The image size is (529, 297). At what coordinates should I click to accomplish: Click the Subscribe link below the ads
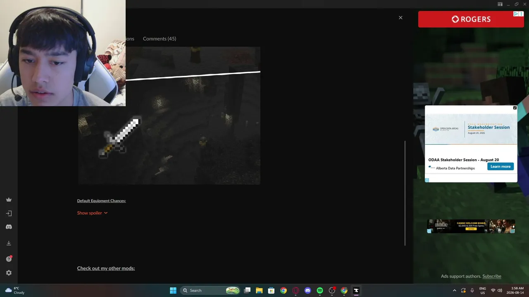coord(492,276)
